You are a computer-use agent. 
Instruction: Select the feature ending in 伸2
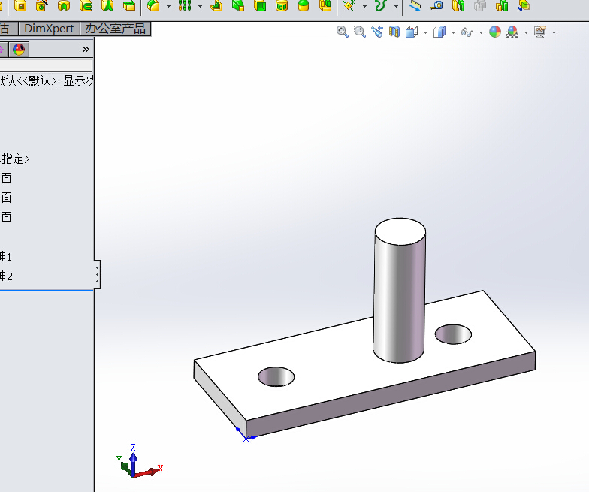6,276
